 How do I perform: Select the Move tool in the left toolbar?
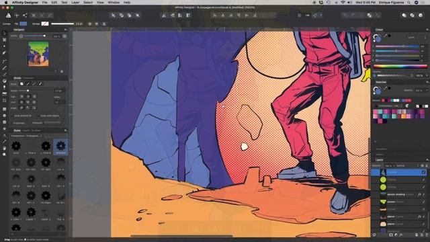tap(4, 33)
